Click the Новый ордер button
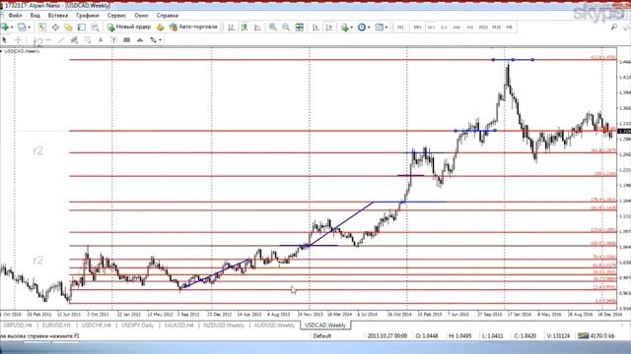 129,27
